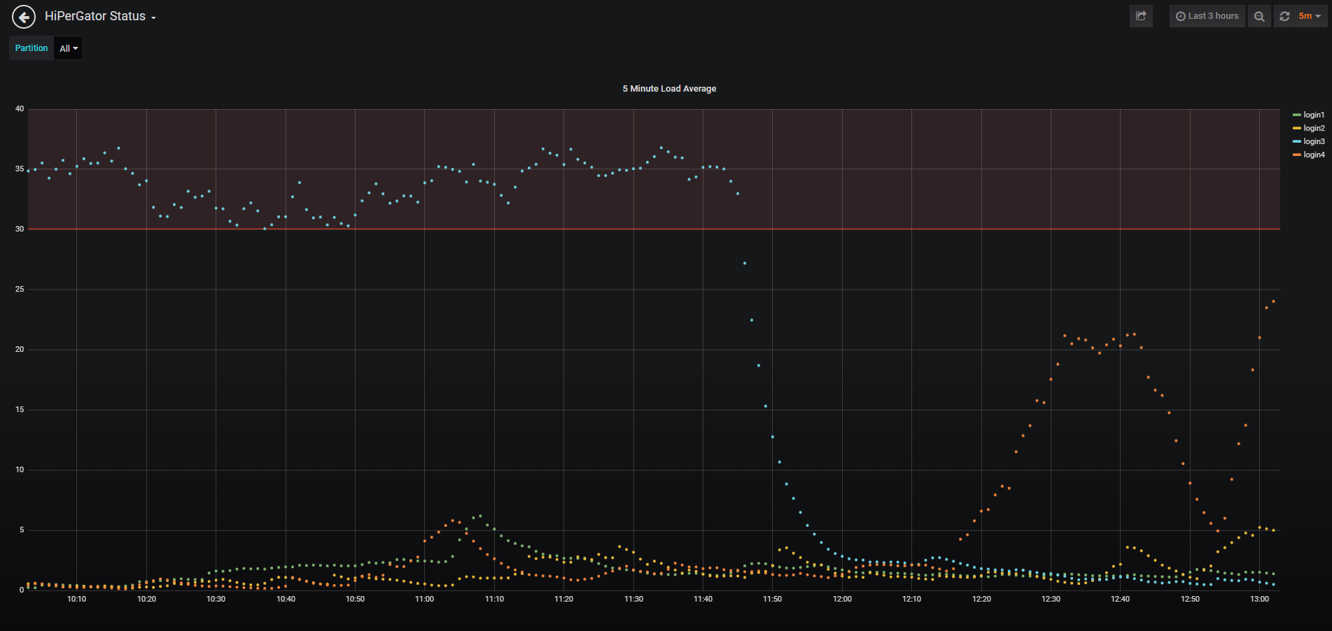Open the 5m refresh interval dropdown
The image size is (1332, 631).
(x=1310, y=16)
